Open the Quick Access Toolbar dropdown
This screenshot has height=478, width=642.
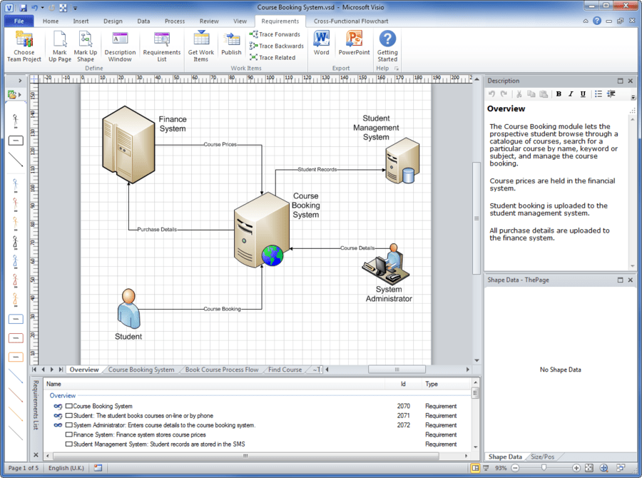76,7
